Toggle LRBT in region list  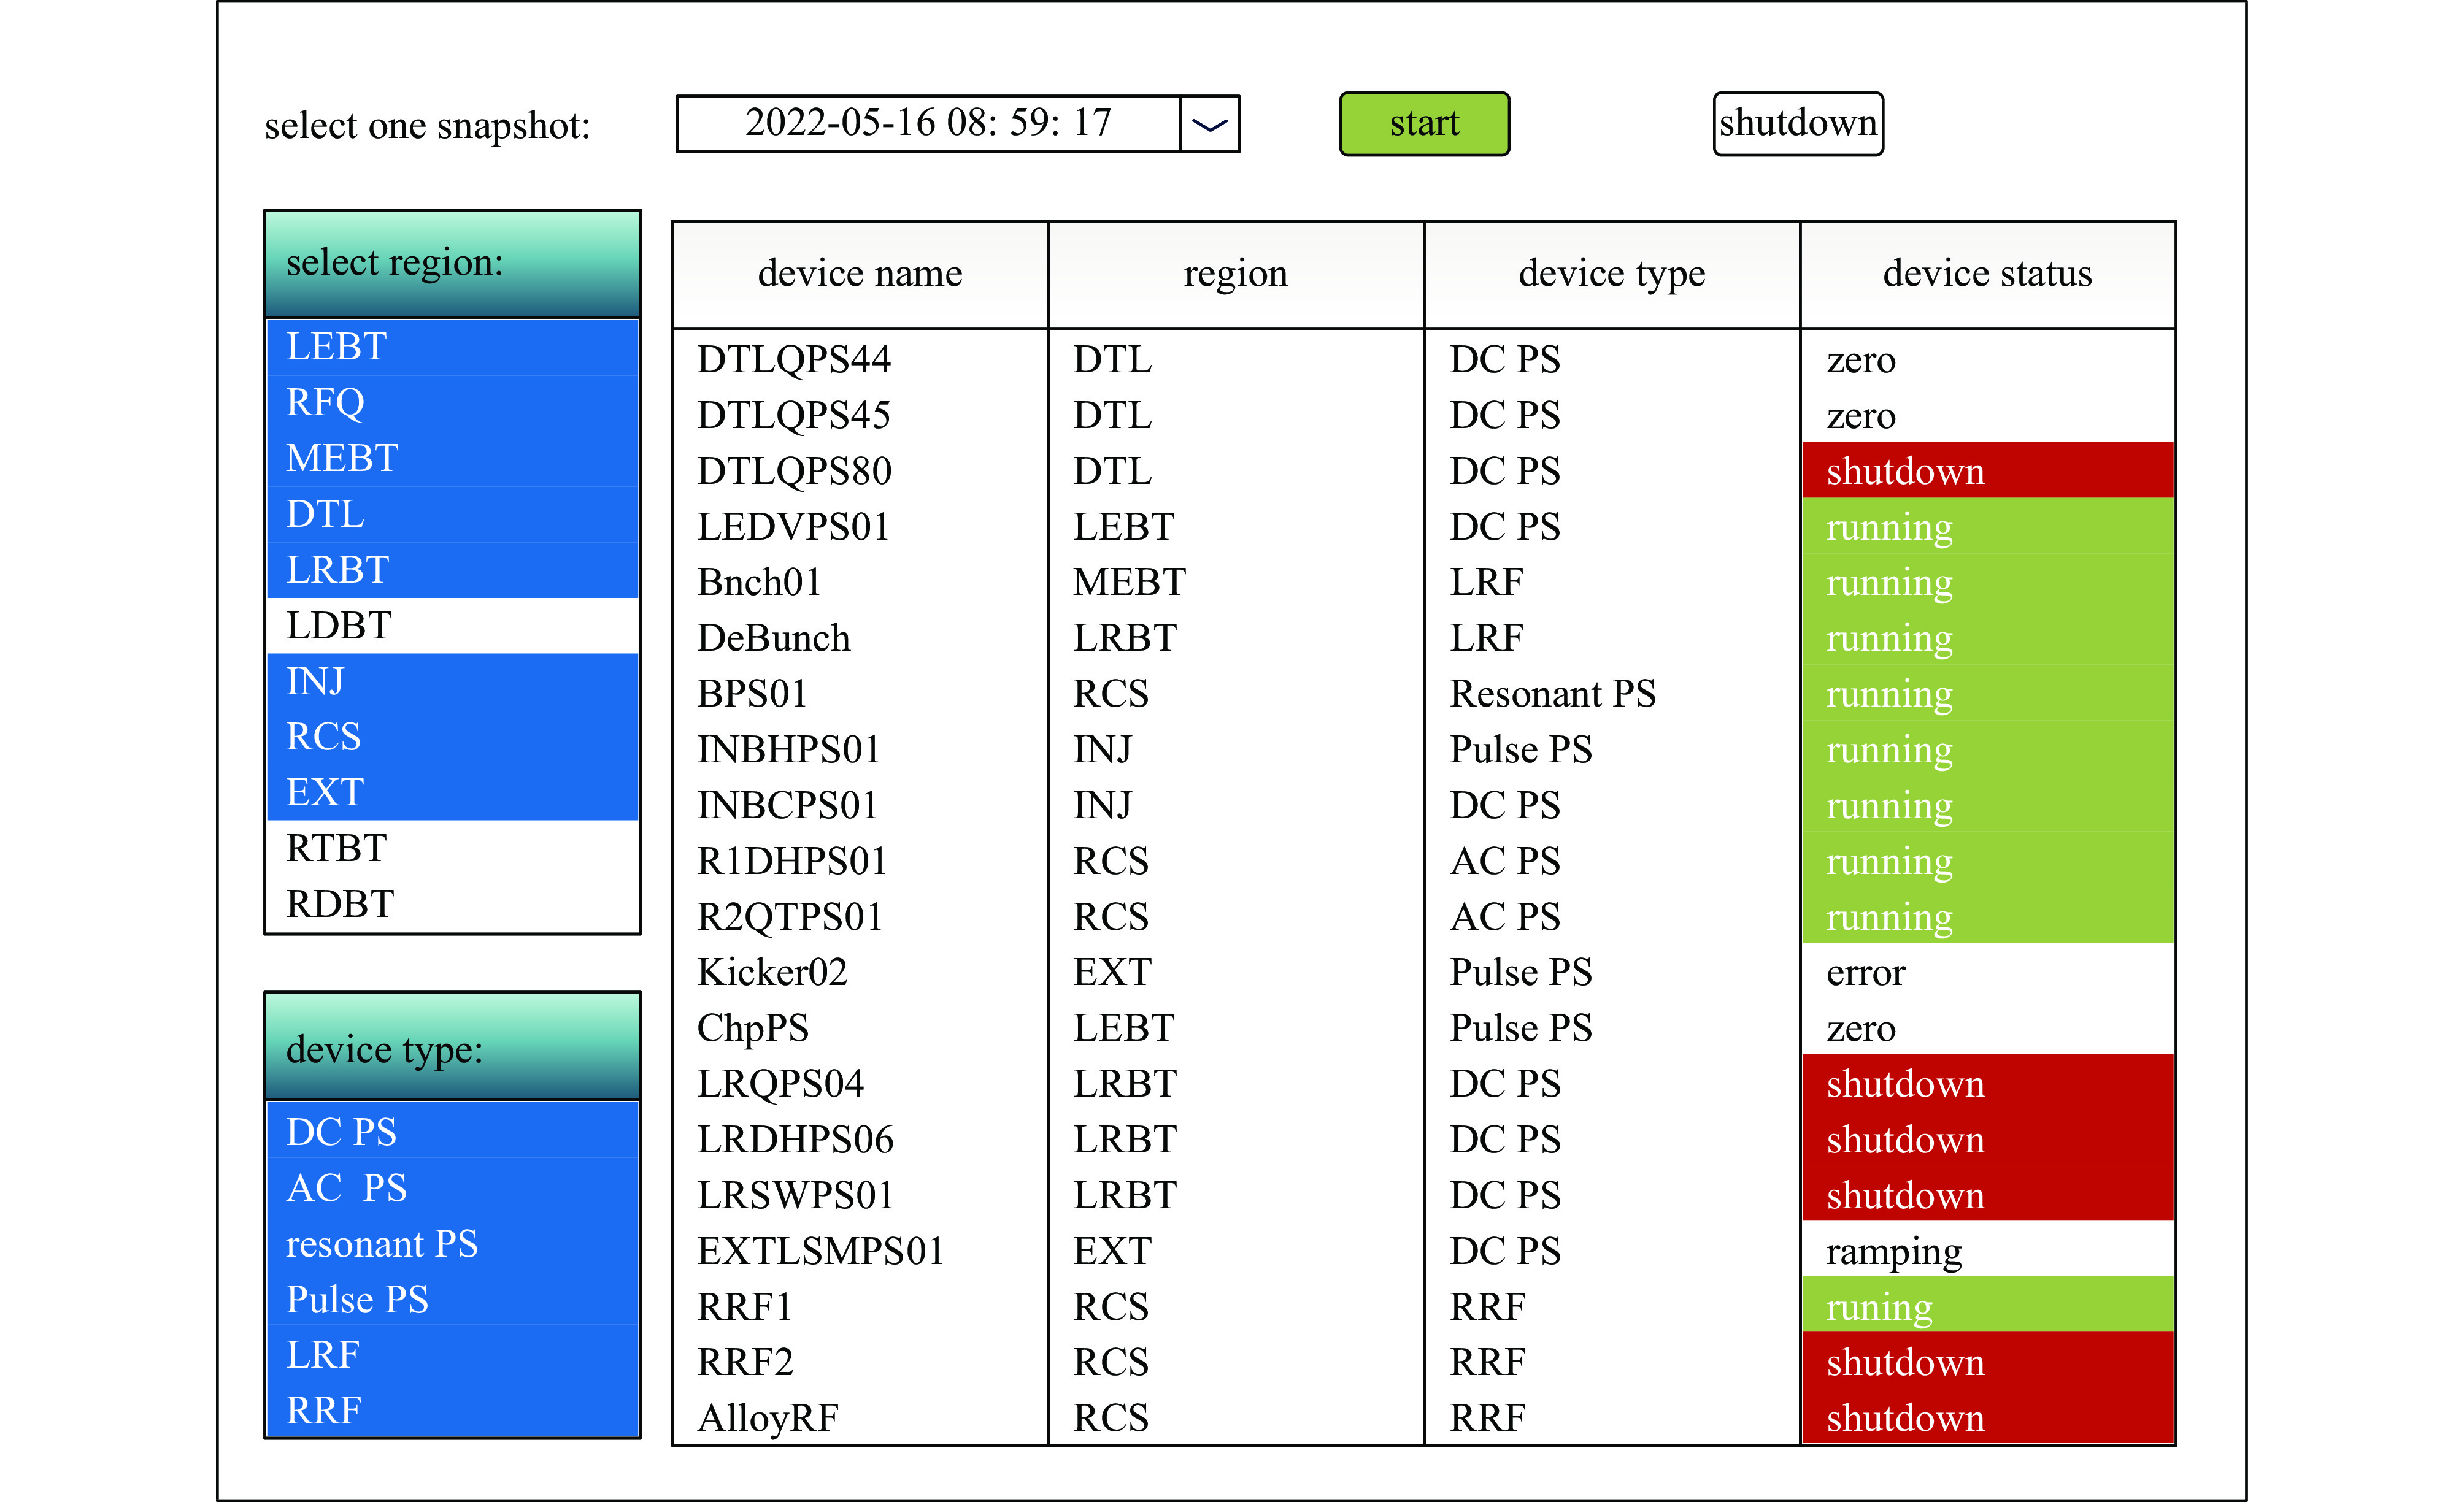(452, 570)
